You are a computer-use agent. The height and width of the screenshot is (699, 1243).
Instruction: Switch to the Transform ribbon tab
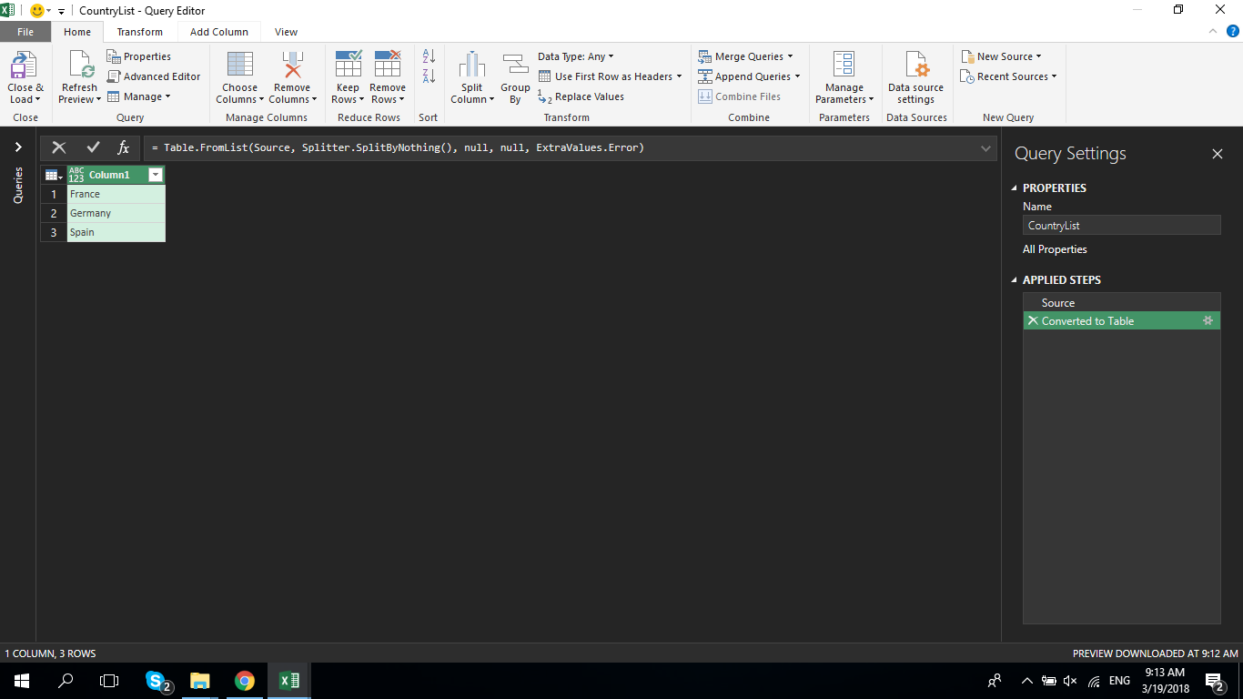coord(140,31)
